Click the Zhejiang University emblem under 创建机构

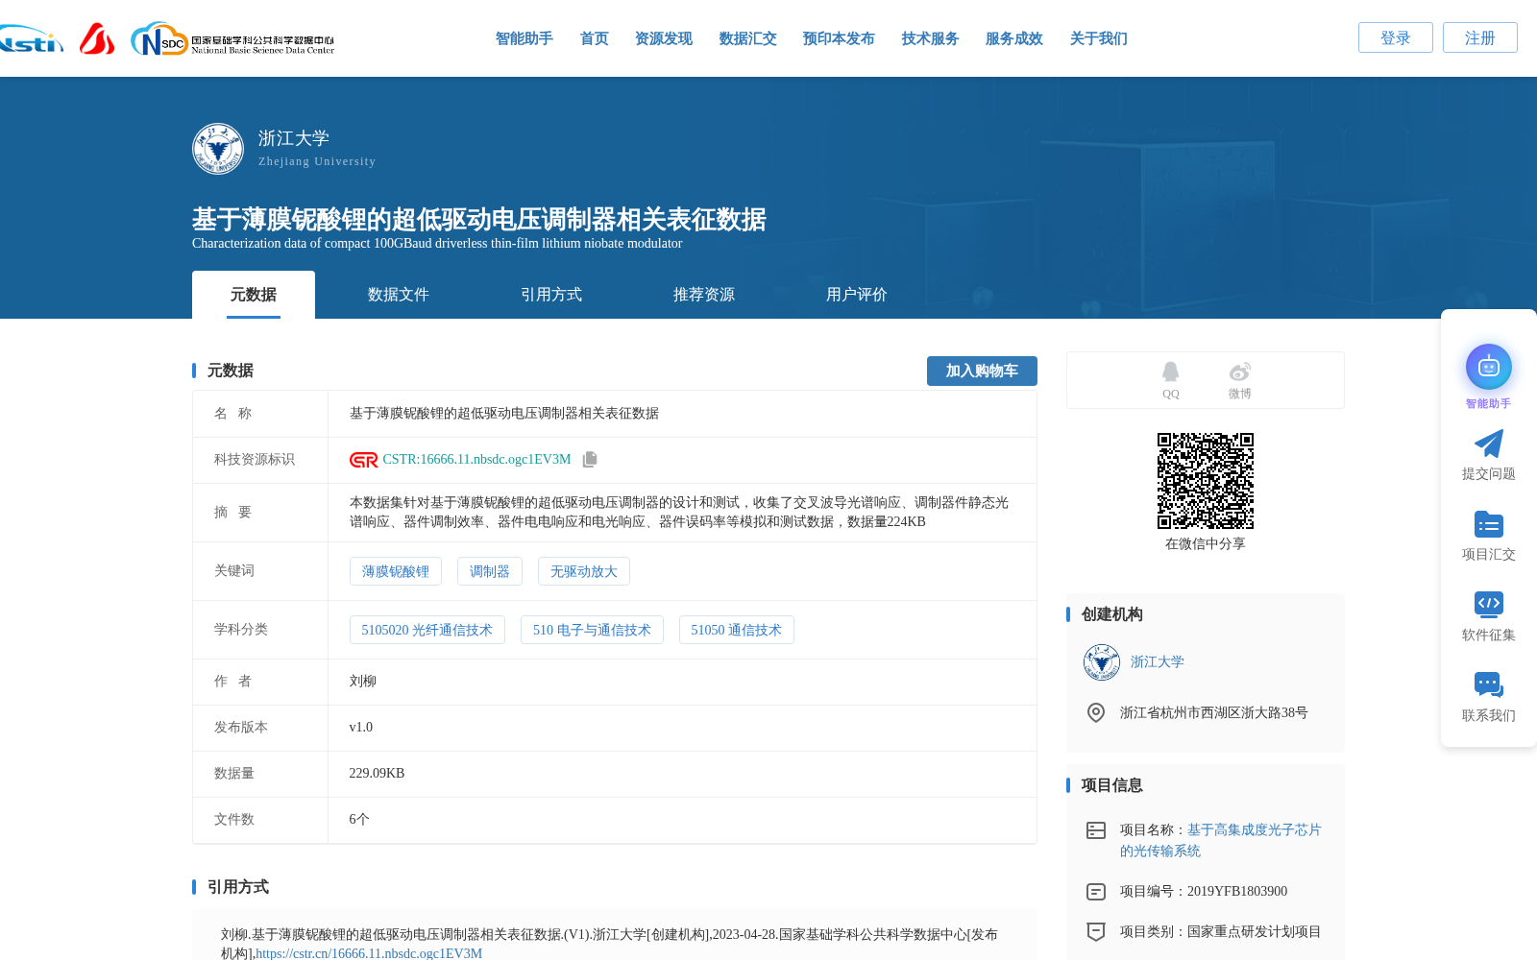point(1102,662)
